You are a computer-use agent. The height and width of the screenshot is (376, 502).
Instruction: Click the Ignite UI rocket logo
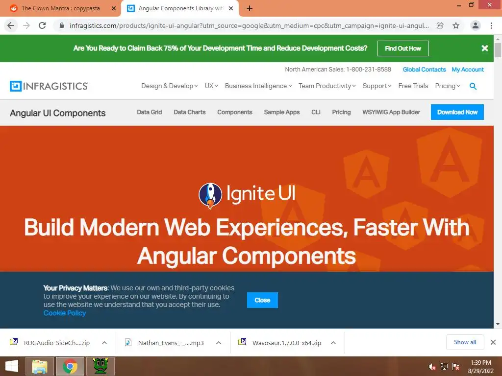[210, 195]
